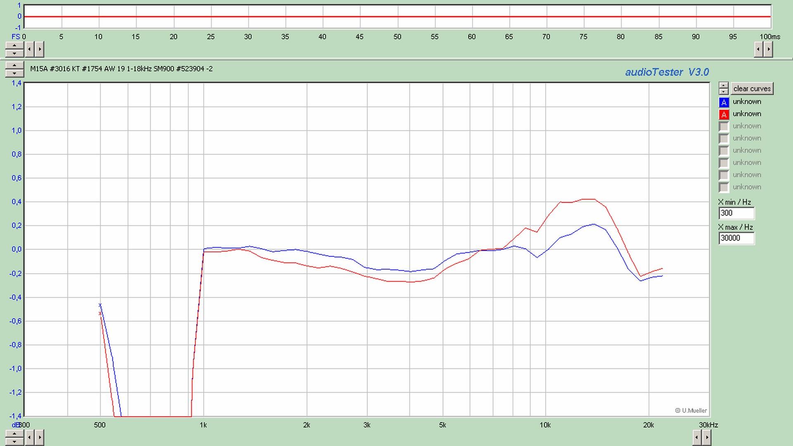Toggle the red 'A' curve swatch
Screen dimensions: 793x446
[x=724, y=114]
